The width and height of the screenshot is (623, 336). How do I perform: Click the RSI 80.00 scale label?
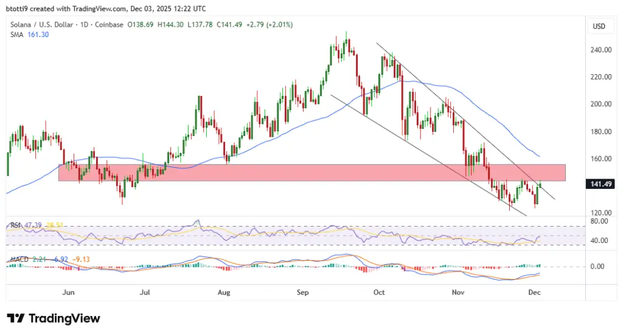[x=599, y=221]
